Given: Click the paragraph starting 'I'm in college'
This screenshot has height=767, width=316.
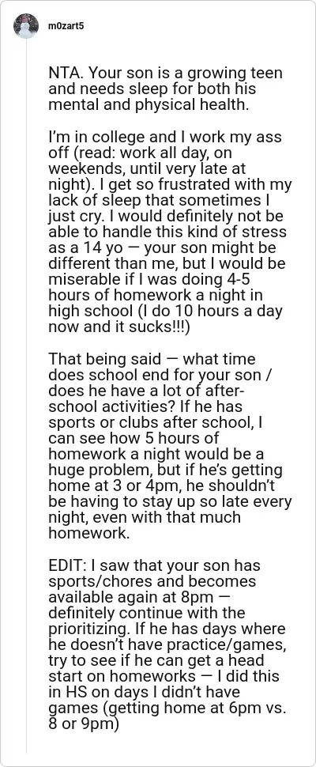Looking at the screenshot, I should [170, 232].
